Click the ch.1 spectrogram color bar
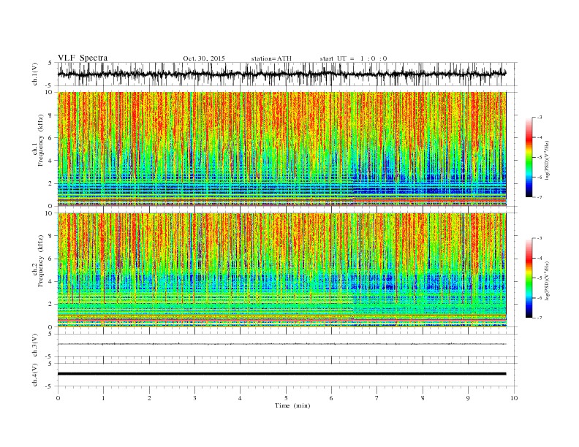 coord(529,157)
